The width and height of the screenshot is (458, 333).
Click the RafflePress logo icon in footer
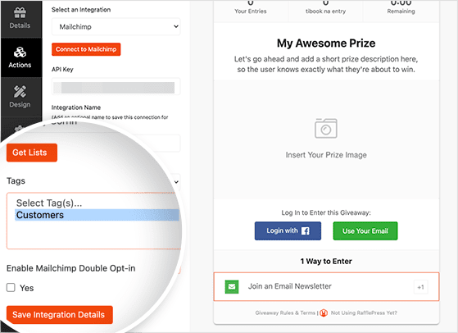coord(324,312)
